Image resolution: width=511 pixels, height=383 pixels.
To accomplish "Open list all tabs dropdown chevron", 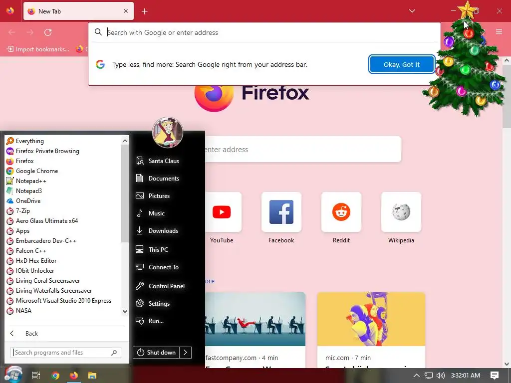I will tap(412, 11).
